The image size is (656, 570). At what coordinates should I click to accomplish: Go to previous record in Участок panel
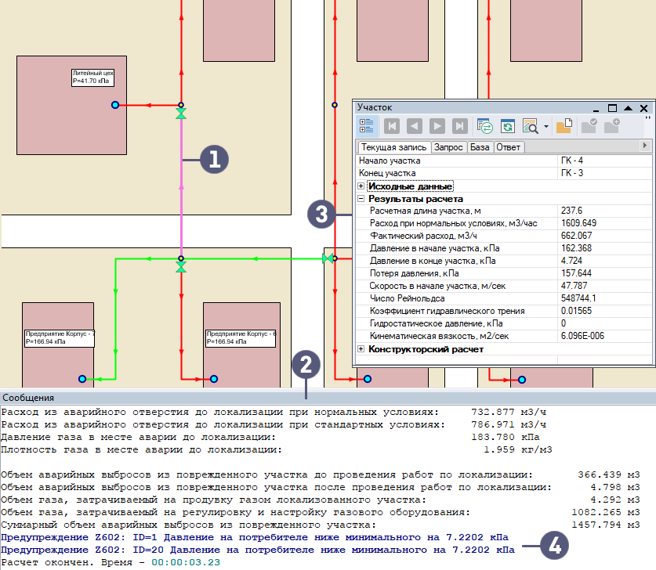tap(415, 126)
